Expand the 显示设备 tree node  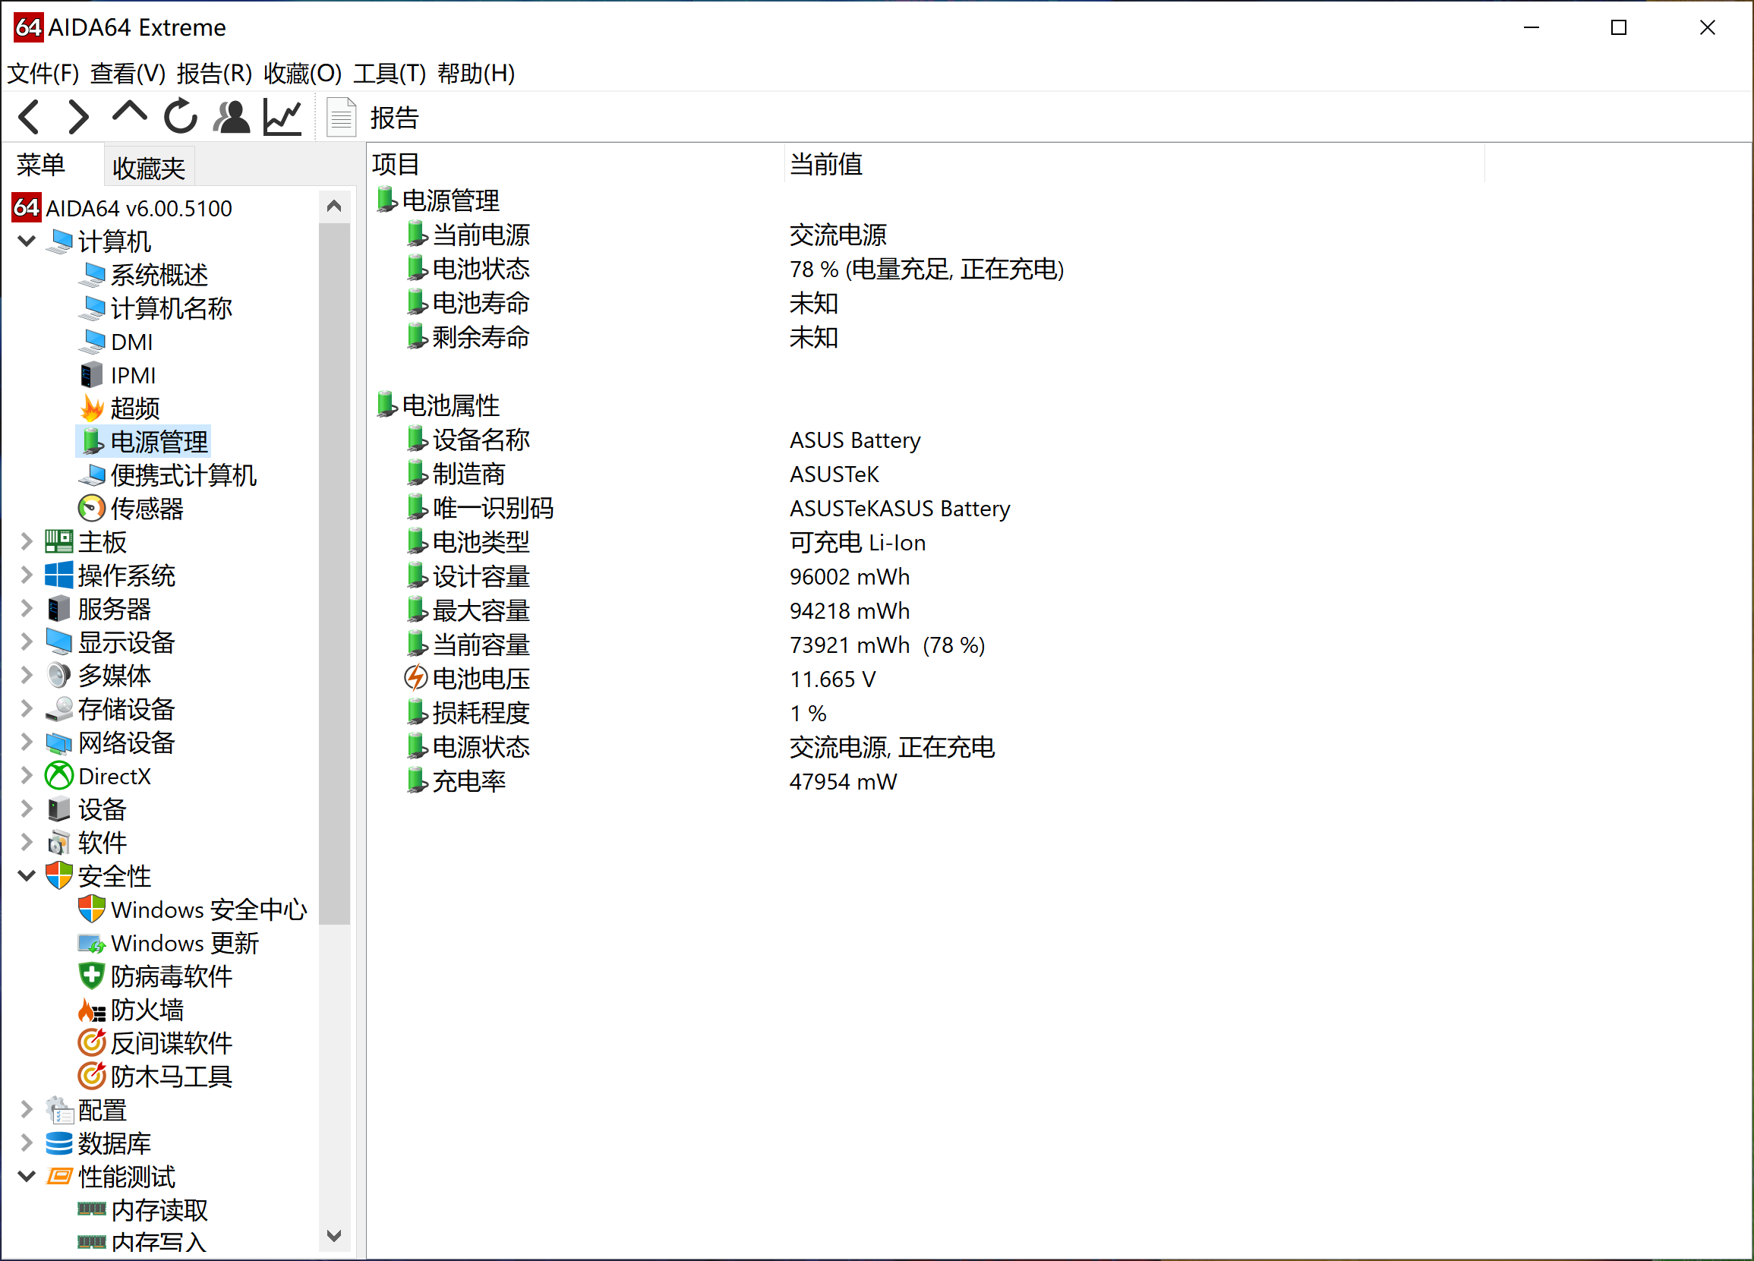pyautogui.click(x=27, y=642)
